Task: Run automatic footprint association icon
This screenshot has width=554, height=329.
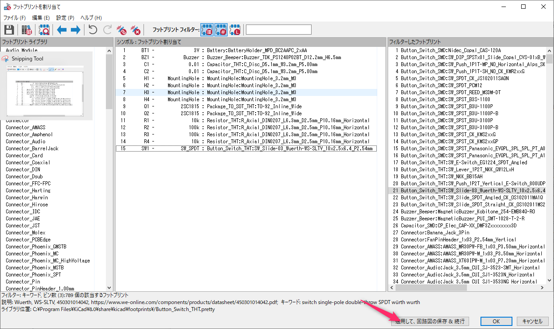Action: coord(122,30)
